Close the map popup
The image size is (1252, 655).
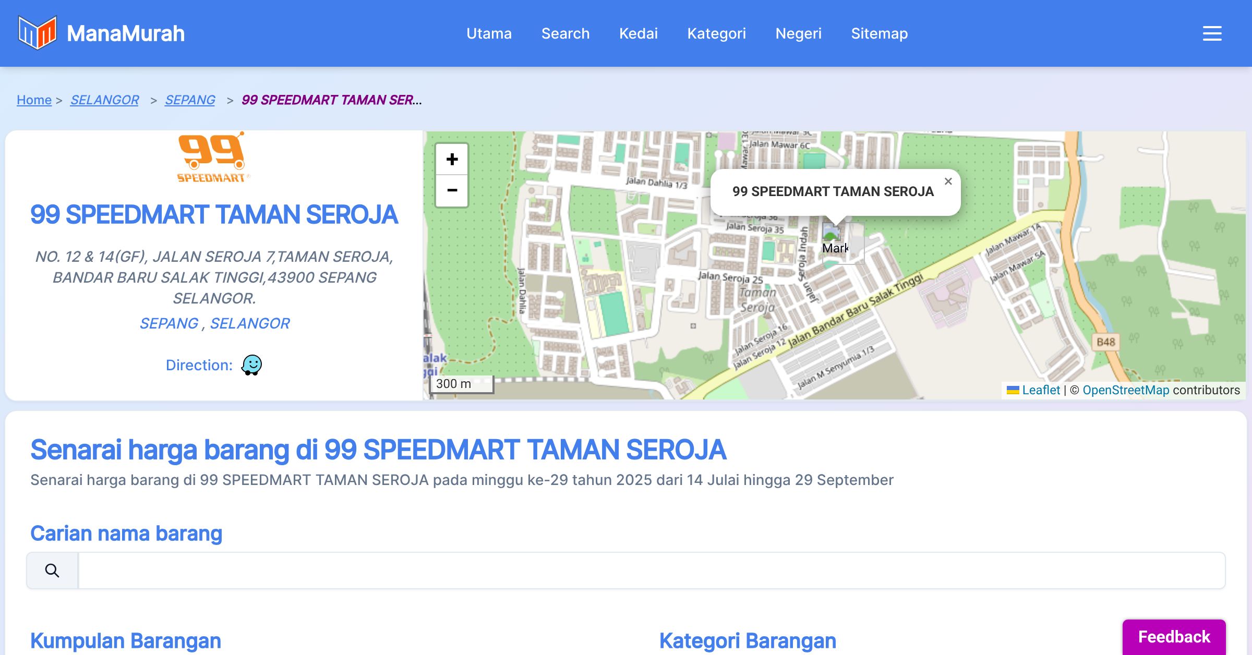pyautogui.click(x=948, y=181)
